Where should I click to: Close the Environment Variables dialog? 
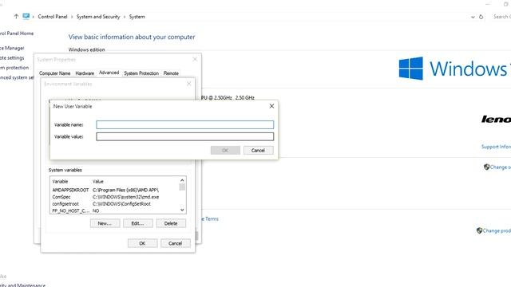click(189, 84)
